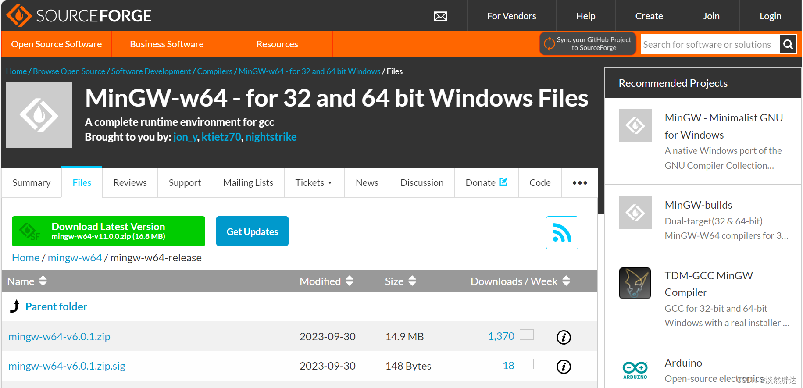The image size is (803, 388).
Task: Click Sync your GitHub Project button
Action: click(x=588, y=44)
